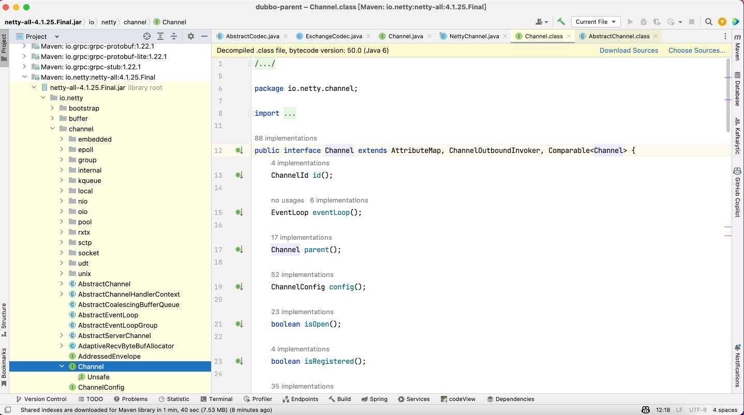
Task: Open the Version Control tool window
Action: (41, 399)
